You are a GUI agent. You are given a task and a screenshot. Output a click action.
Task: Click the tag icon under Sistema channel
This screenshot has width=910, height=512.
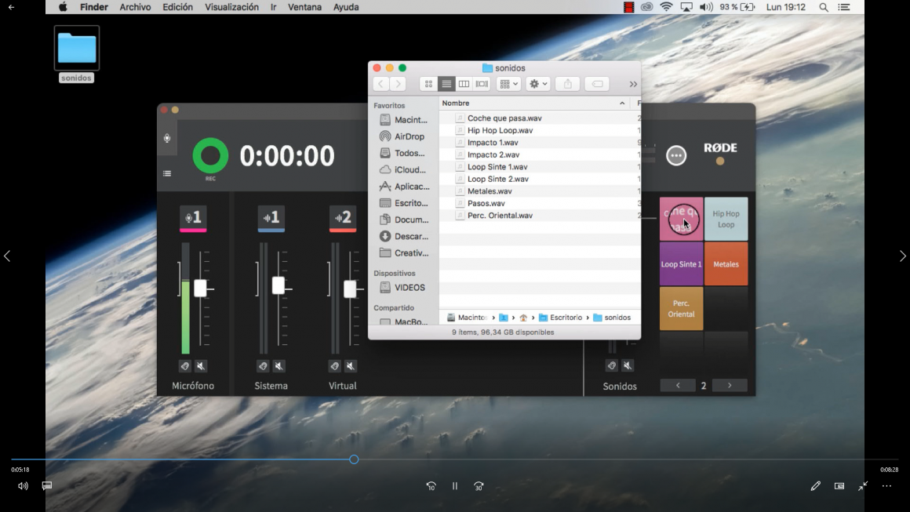(x=263, y=366)
